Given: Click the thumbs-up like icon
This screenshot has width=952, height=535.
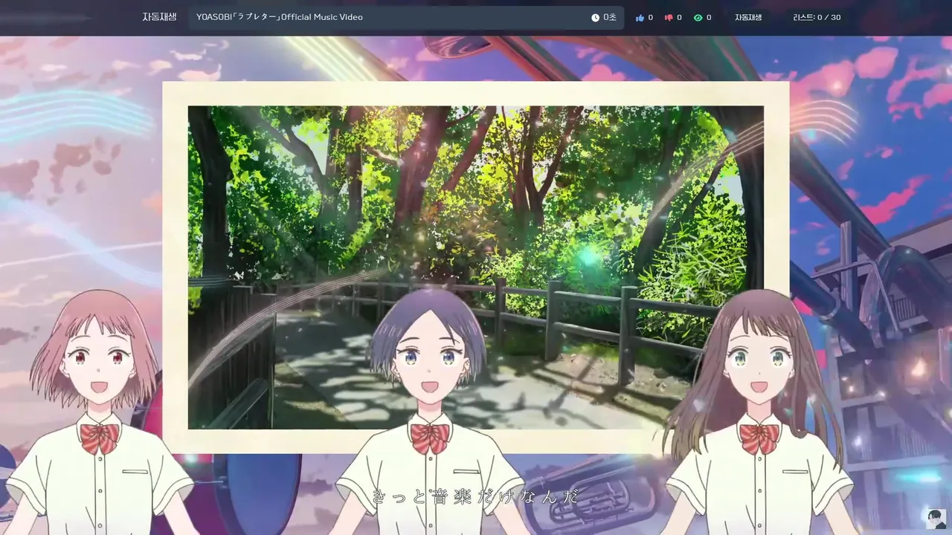Looking at the screenshot, I should (x=640, y=17).
